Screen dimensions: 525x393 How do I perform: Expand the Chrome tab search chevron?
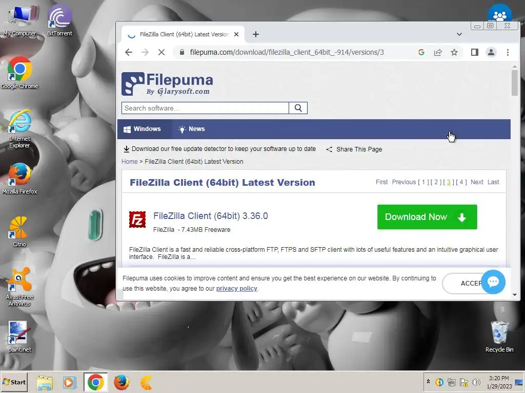click(459, 34)
